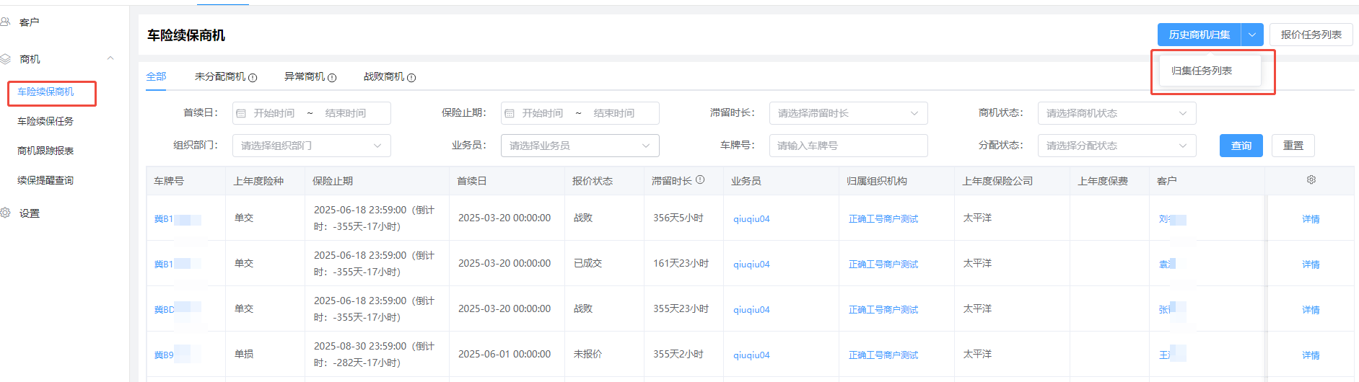Screen dimensions: 1359x382
Task: Click 首续日 start time field
Action: pyautogui.click(x=274, y=113)
